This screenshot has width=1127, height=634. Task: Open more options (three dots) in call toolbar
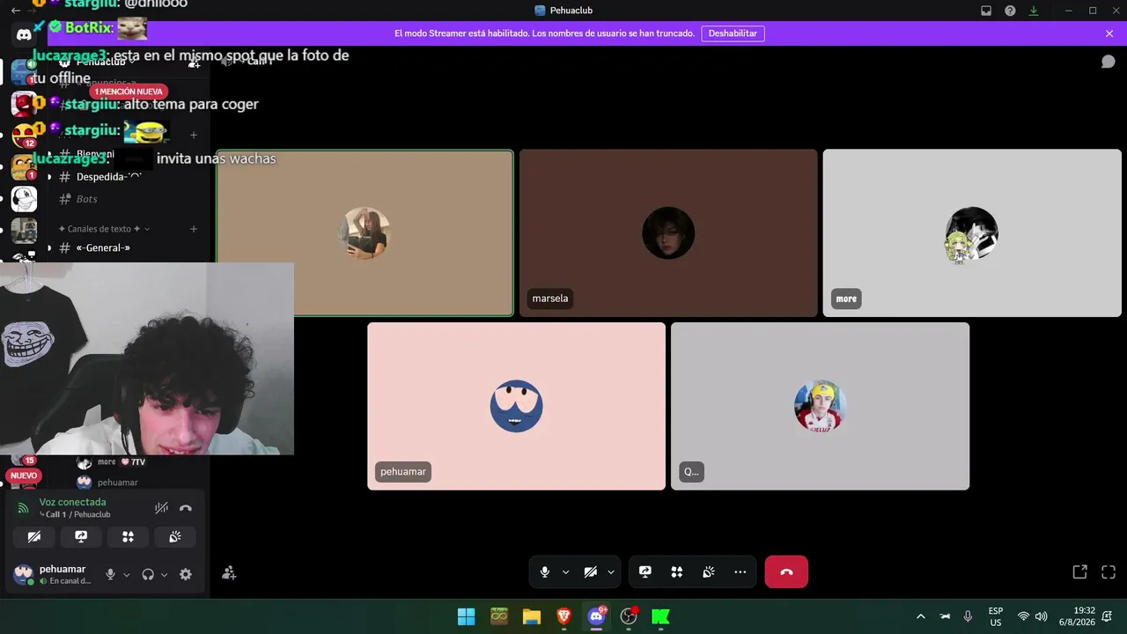(740, 572)
